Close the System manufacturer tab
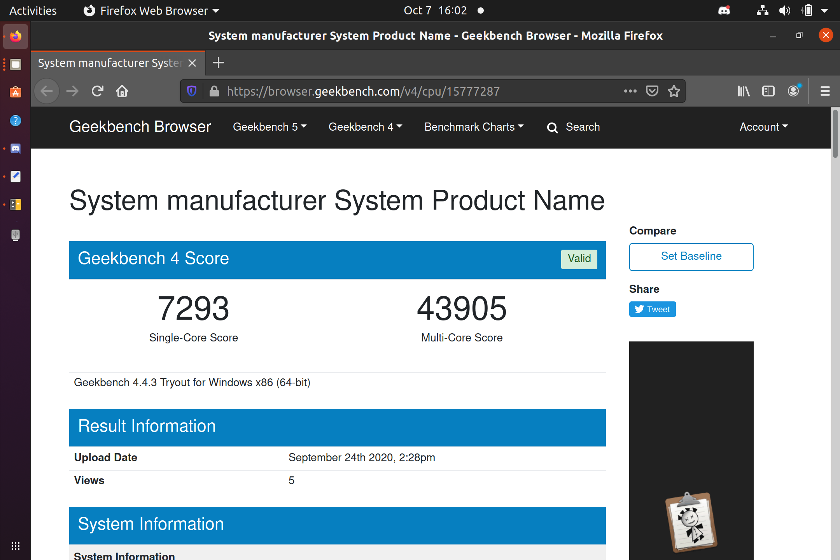Viewport: 840px width, 560px height. pyautogui.click(x=192, y=63)
